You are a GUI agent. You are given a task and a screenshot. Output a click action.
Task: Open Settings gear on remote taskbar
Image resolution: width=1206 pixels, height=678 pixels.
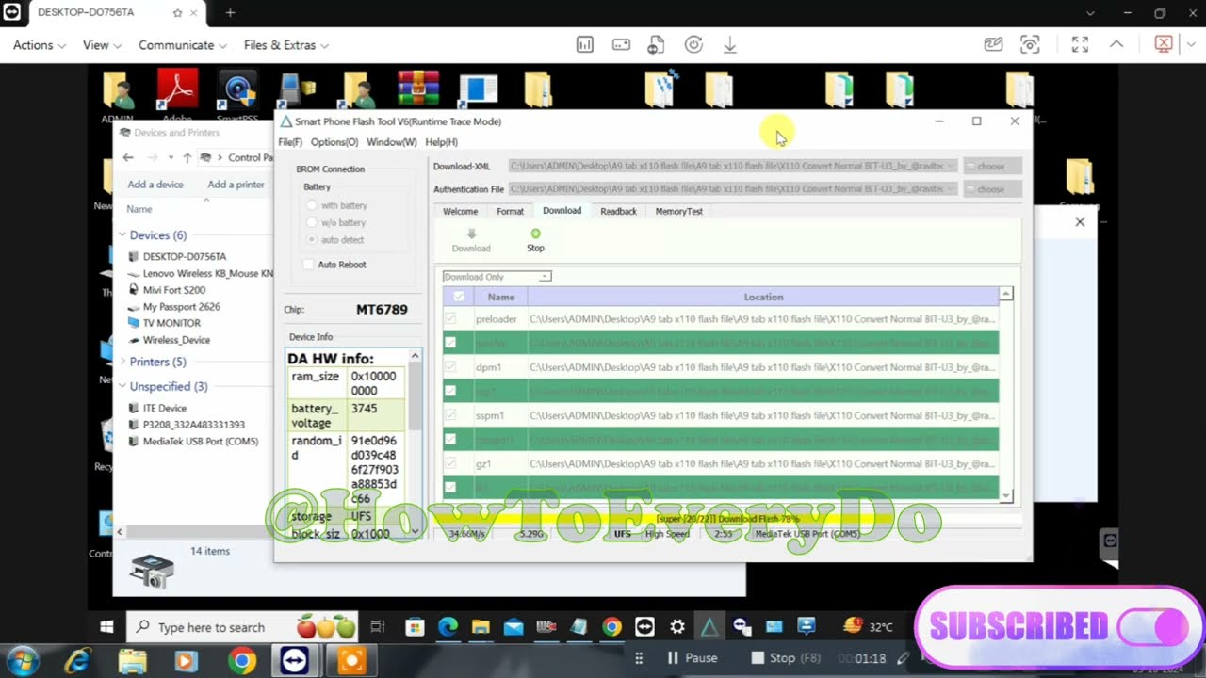[x=676, y=627]
